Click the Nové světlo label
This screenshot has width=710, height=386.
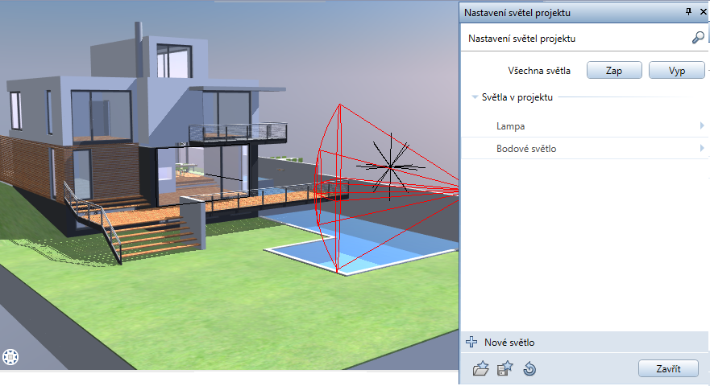508,343
